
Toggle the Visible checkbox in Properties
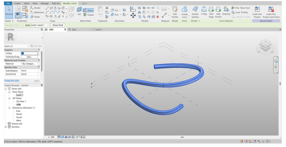click(23, 54)
